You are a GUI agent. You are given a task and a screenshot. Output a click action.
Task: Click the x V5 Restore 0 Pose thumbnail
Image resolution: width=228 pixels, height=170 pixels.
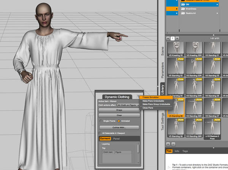point(212,129)
